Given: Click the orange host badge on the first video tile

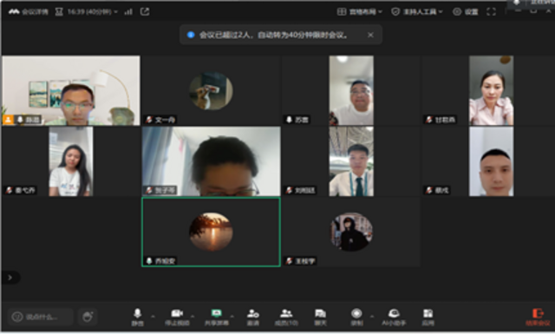Looking at the screenshot, I should click(x=8, y=120).
